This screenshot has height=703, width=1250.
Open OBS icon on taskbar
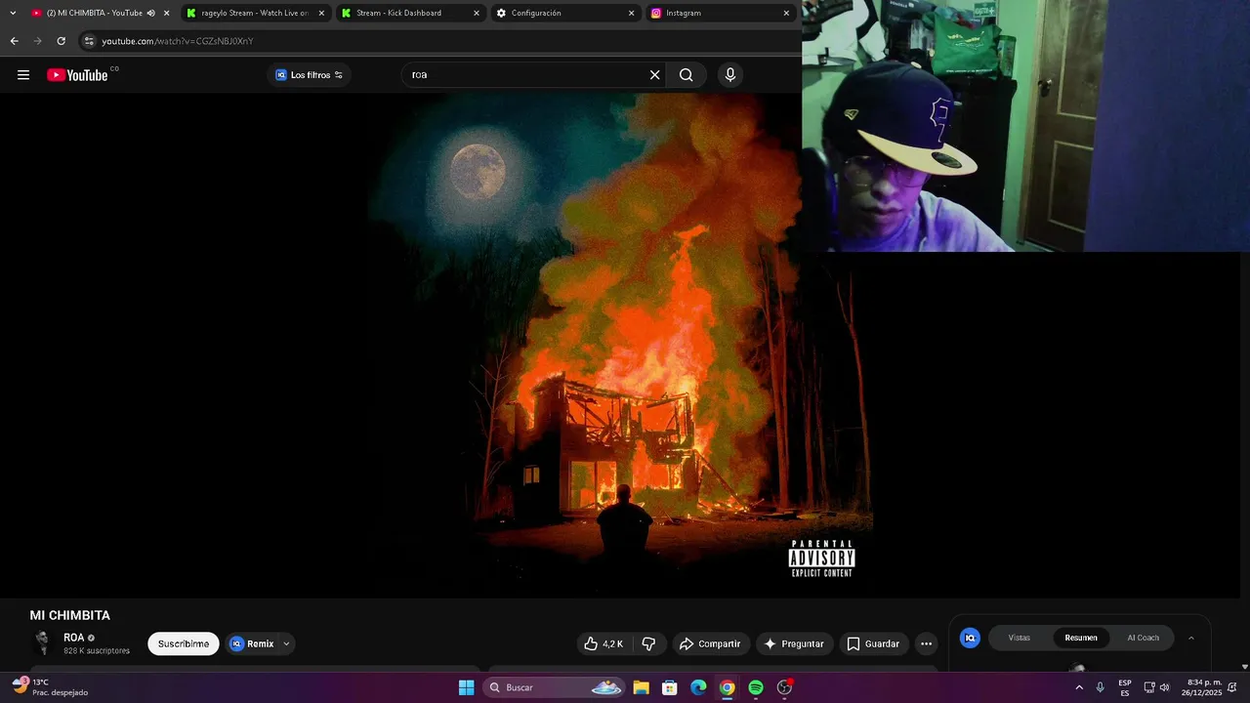tap(784, 687)
